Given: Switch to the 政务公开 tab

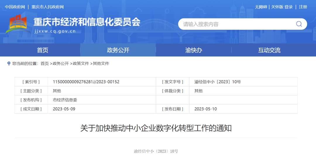Looking at the screenshot, I should click(118, 50).
